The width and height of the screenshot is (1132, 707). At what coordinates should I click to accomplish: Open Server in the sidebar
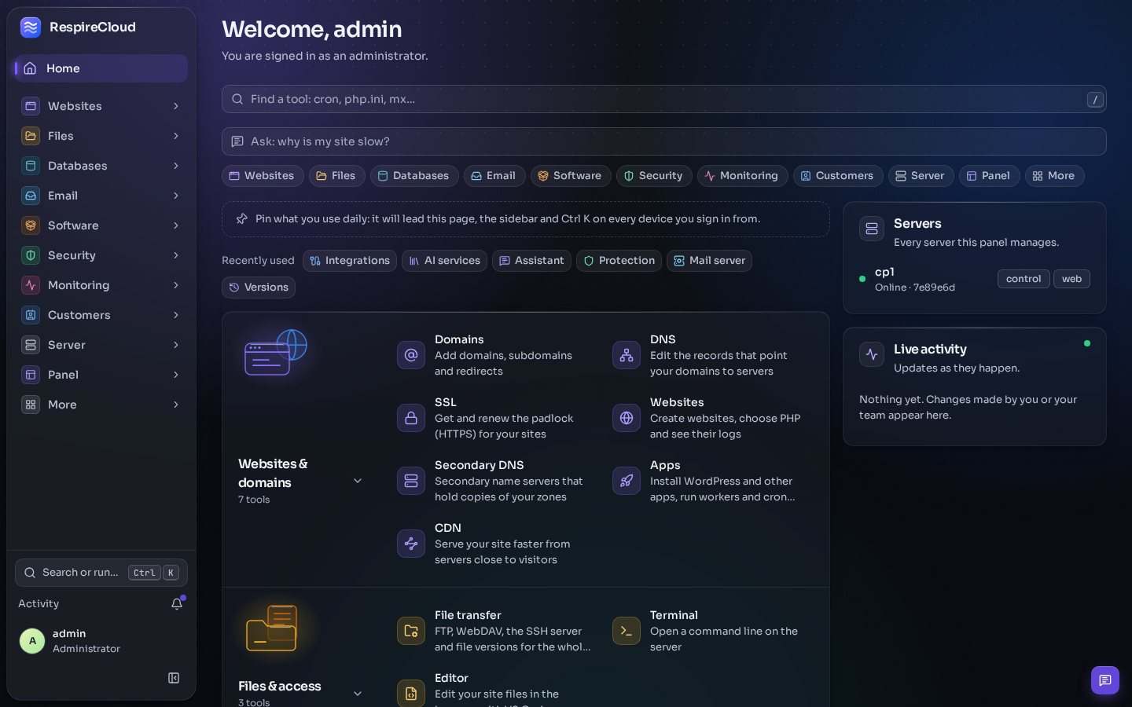[x=101, y=345]
